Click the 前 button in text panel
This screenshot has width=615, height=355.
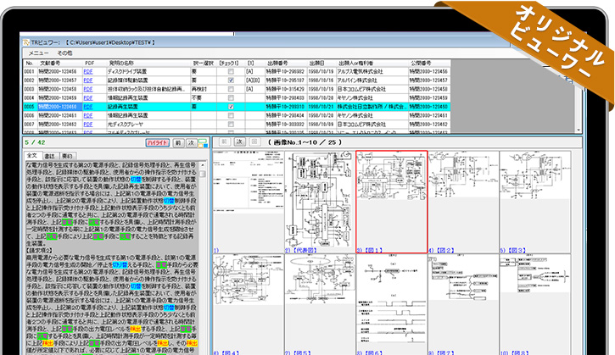[x=178, y=143]
